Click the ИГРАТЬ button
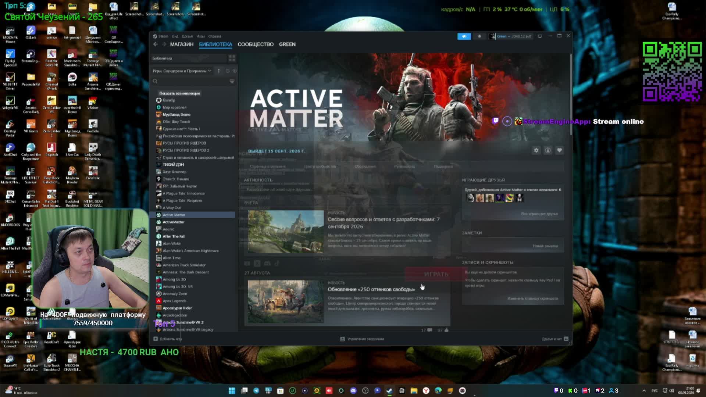The width and height of the screenshot is (706, 397). coord(436,274)
